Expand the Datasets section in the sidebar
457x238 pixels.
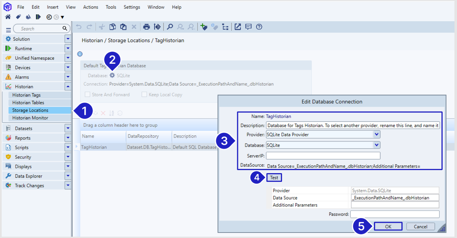[x=68, y=128]
